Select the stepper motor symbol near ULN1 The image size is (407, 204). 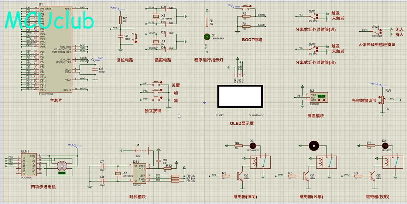tap(63, 166)
